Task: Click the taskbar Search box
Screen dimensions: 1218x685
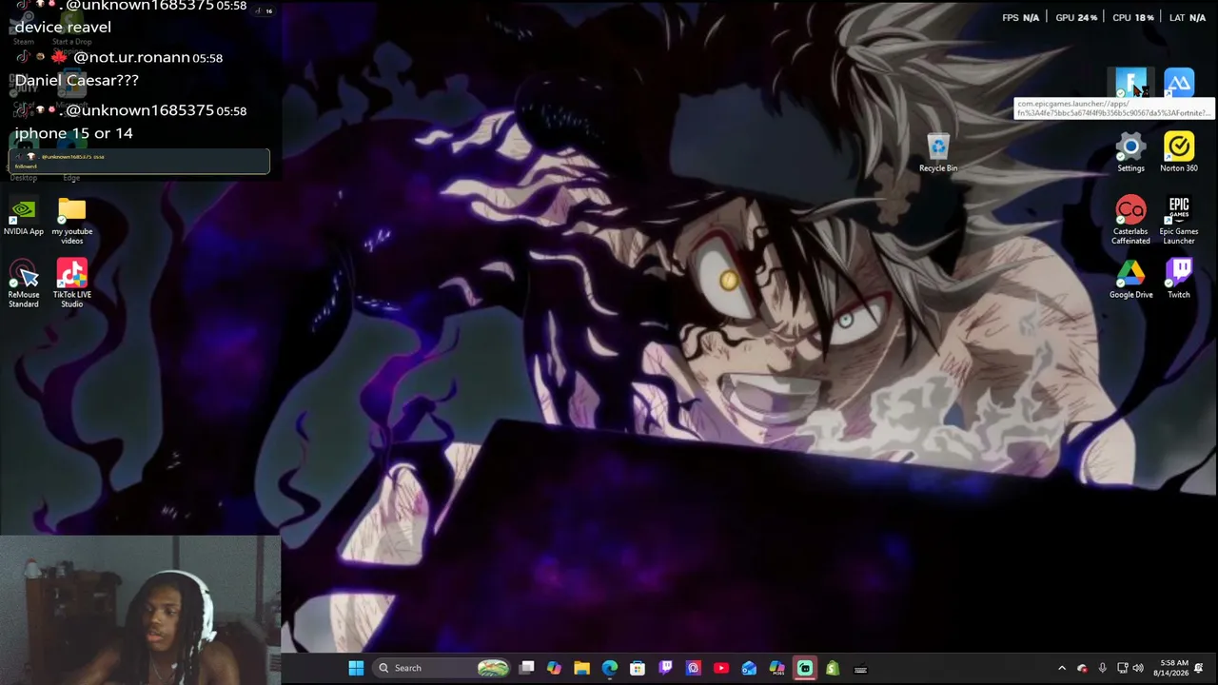Action: click(443, 668)
